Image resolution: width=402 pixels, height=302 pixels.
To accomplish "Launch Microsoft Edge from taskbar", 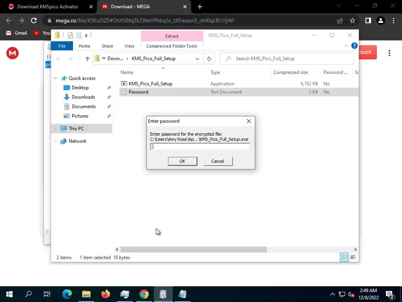I will click(67, 294).
